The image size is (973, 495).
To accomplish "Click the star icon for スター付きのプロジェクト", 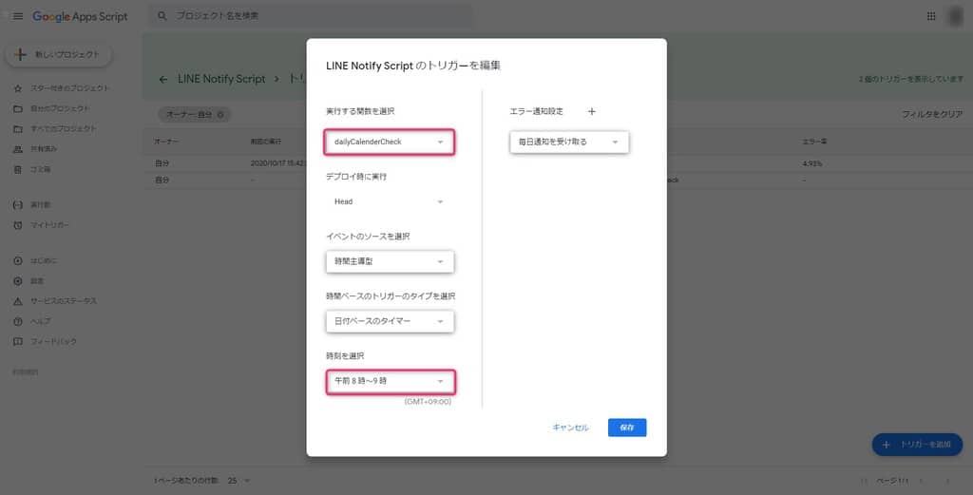I will tap(18, 88).
